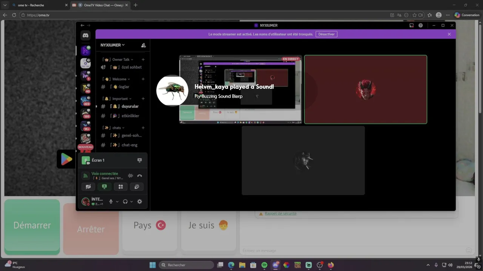Open Edge profile avatar
The height and width of the screenshot is (271, 483).
[x=438, y=15]
